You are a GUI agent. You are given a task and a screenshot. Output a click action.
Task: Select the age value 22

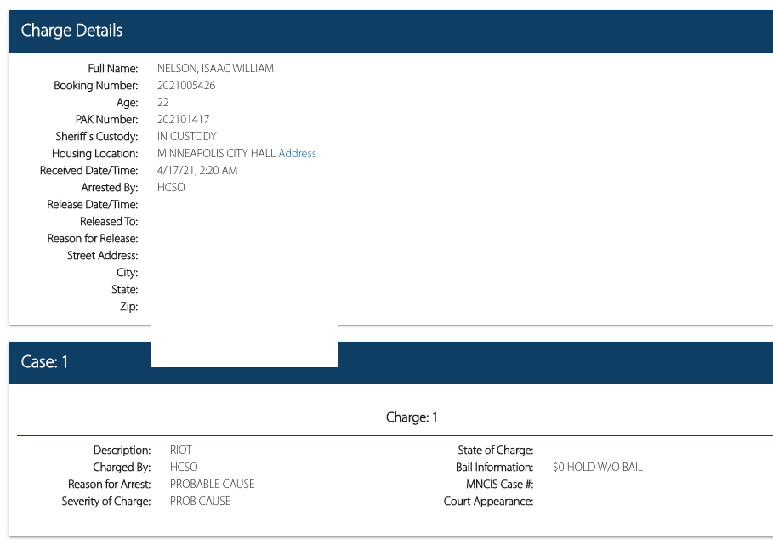[x=163, y=103]
